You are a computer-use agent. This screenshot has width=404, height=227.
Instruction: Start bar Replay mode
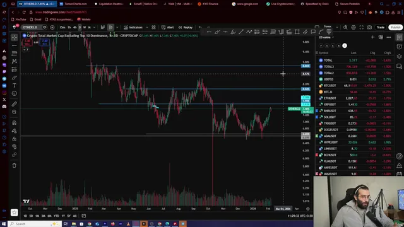pyautogui.click(x=185, y=27)
